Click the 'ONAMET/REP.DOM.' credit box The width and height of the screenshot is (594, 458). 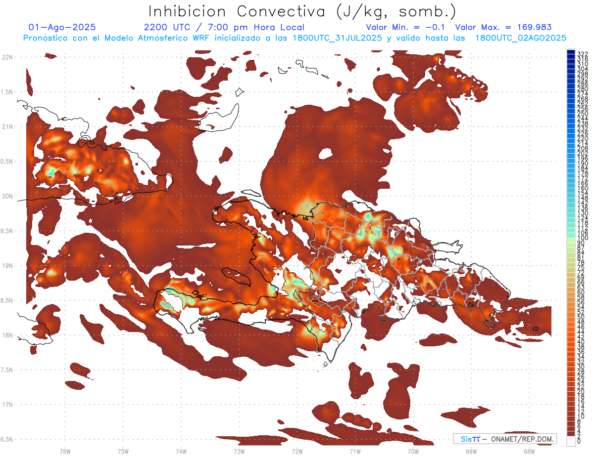pos(505,439)
